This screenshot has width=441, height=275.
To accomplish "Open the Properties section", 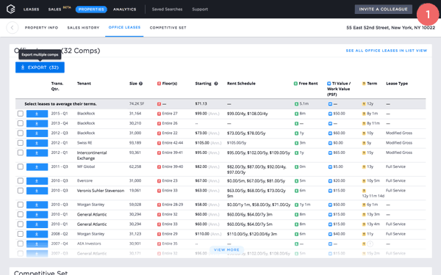I will click(x=91, y=10).
